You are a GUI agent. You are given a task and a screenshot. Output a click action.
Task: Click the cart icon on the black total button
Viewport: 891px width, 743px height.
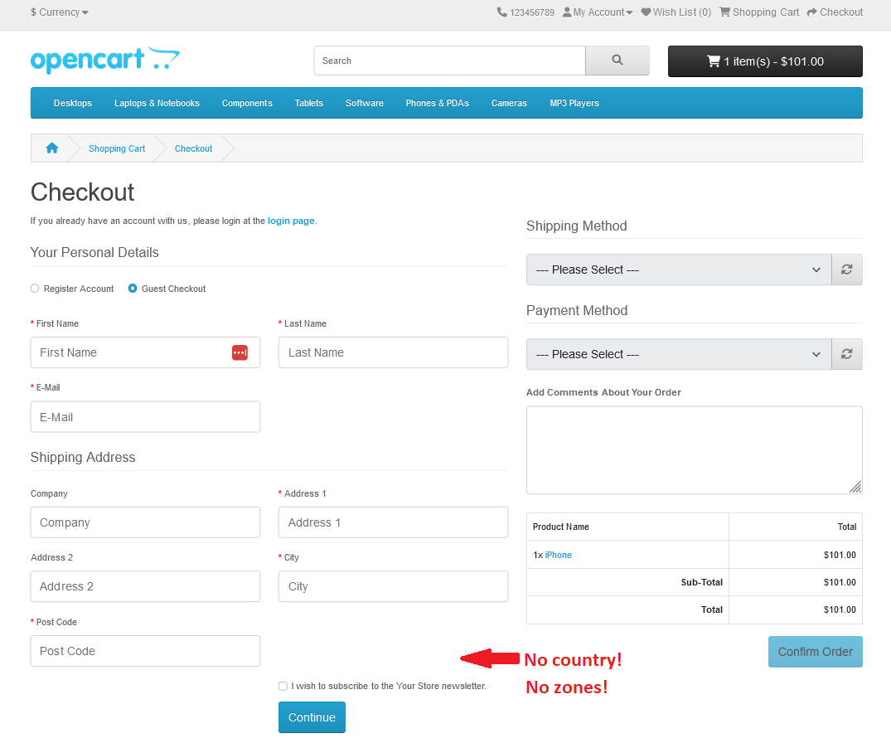[713, 61]
